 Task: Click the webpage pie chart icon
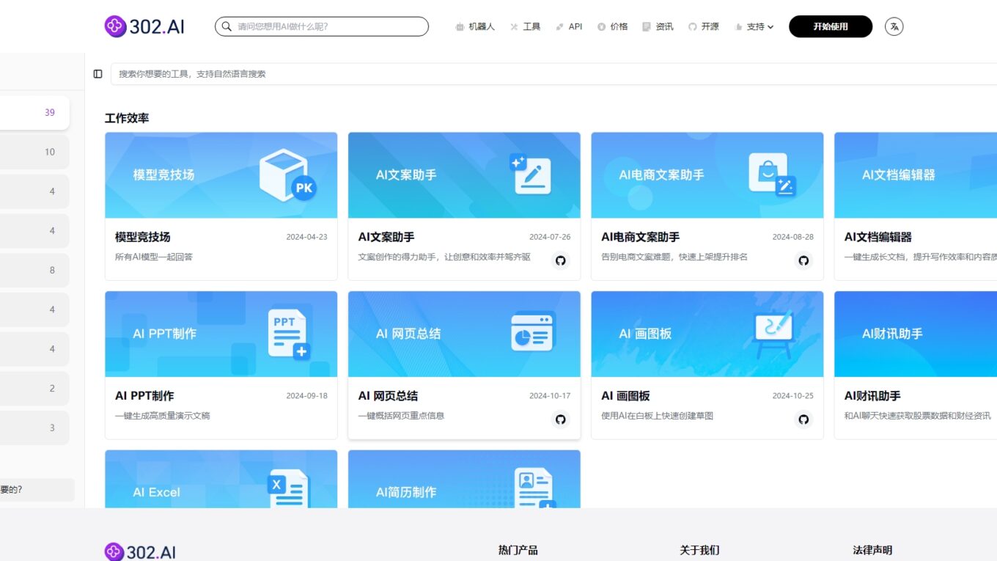click(533, 331)
